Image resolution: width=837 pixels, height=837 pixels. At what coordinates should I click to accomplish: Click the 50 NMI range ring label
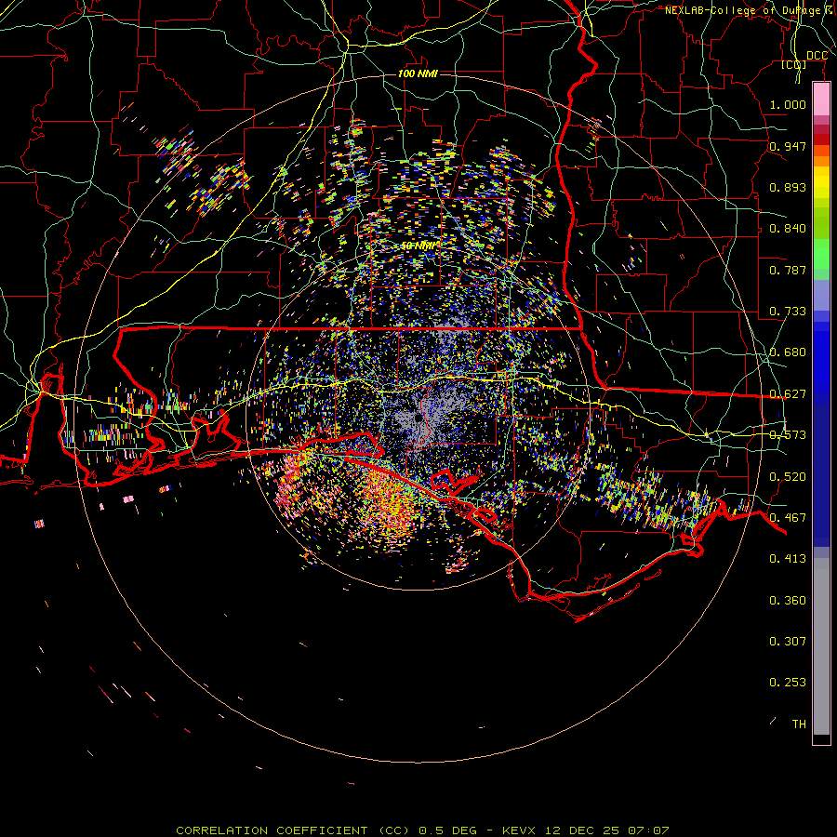[x=419, y=246]
